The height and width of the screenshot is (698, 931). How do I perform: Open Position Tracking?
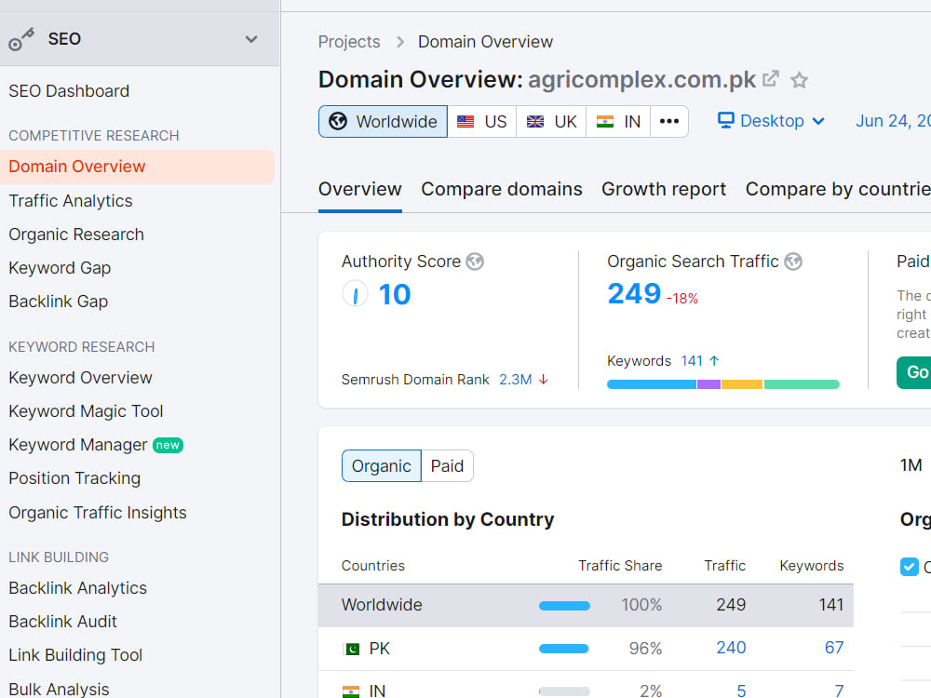[x=74, y=478]
